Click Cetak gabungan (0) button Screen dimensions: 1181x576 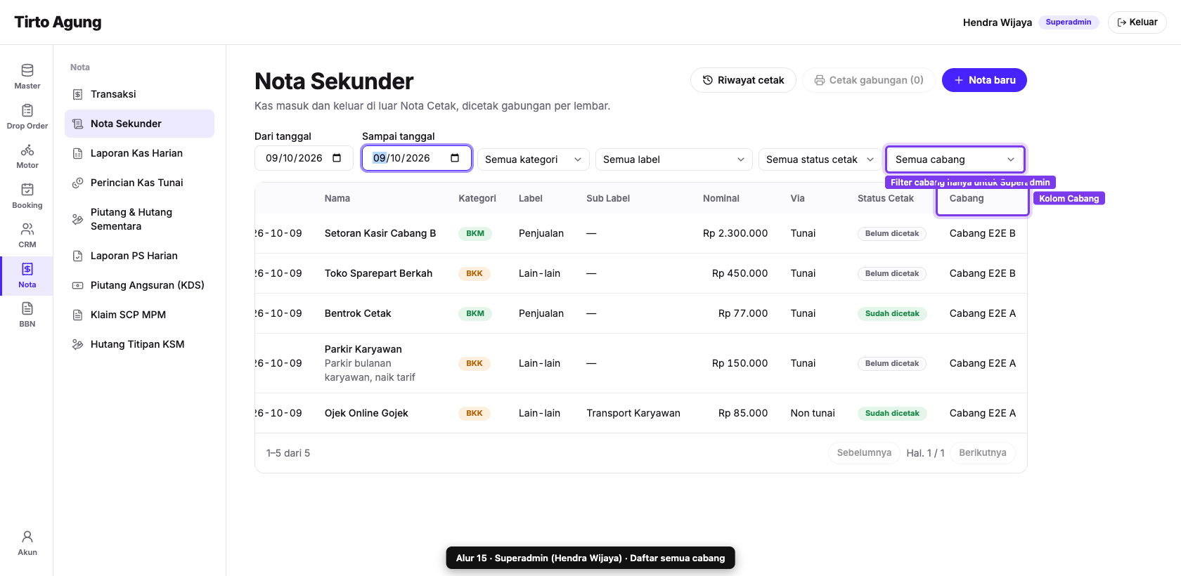[868, 80]
